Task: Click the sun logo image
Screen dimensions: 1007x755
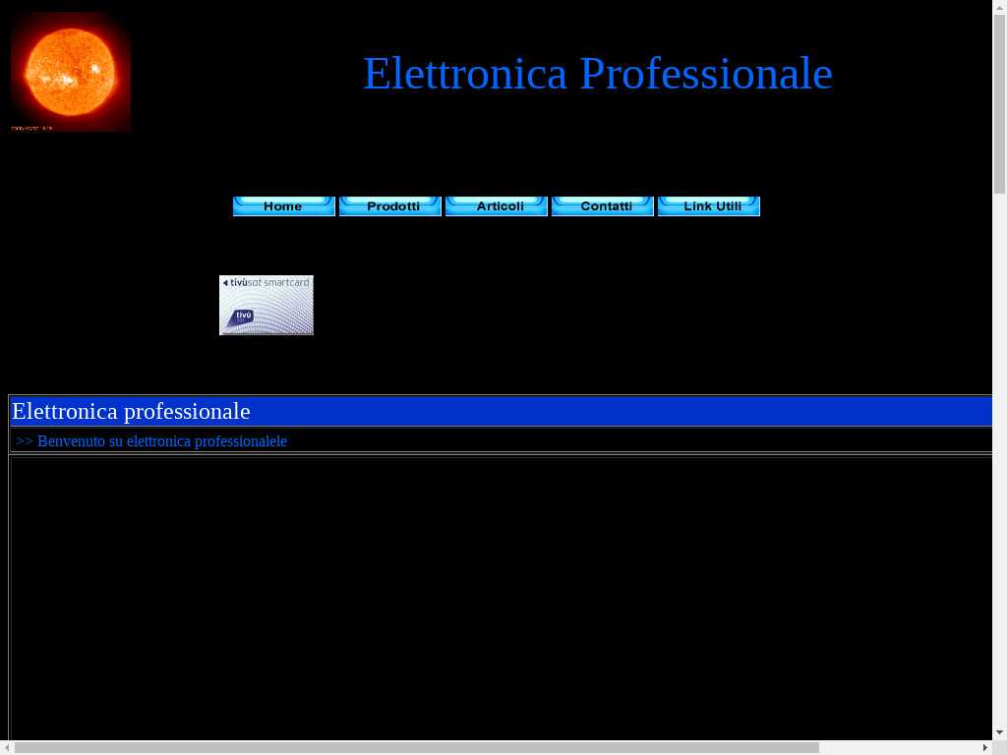Action: pos(71,72)
